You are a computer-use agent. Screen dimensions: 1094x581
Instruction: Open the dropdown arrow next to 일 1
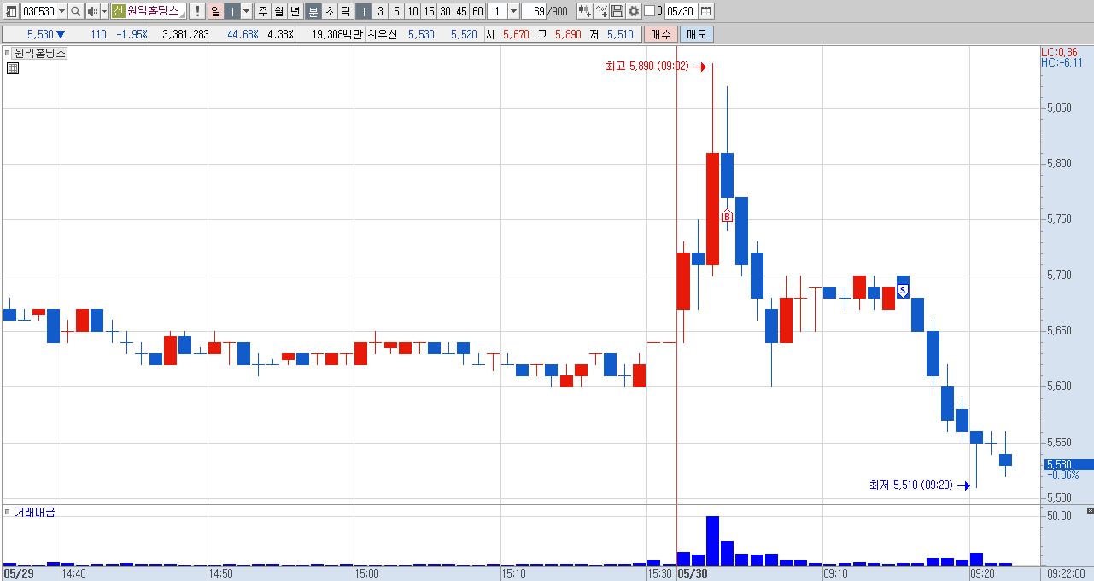pos(247,11)
